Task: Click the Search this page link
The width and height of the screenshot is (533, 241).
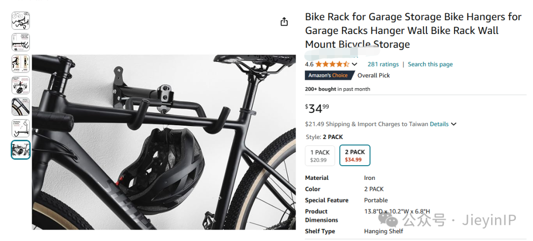Action: click(430, 64)
